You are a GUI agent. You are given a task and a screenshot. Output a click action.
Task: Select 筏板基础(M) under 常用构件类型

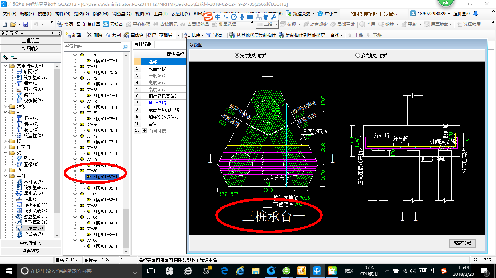[35, 77]
